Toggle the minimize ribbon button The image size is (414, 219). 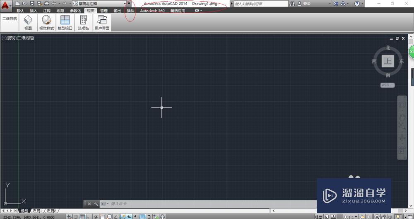click(197, 11)
